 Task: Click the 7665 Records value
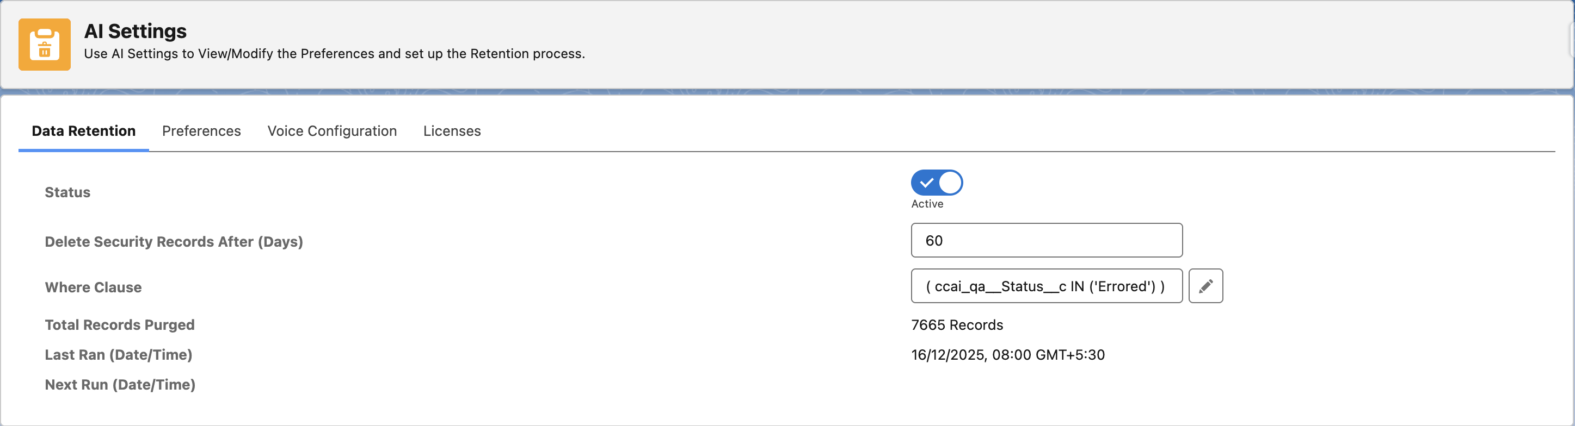click(957, 325)
